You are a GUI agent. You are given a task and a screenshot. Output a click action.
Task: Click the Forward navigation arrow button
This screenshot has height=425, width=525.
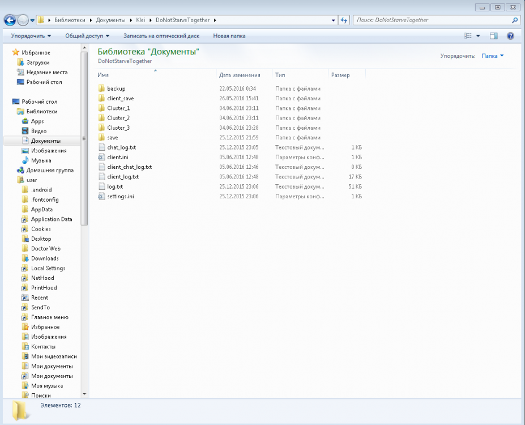(x=23, y=20)
